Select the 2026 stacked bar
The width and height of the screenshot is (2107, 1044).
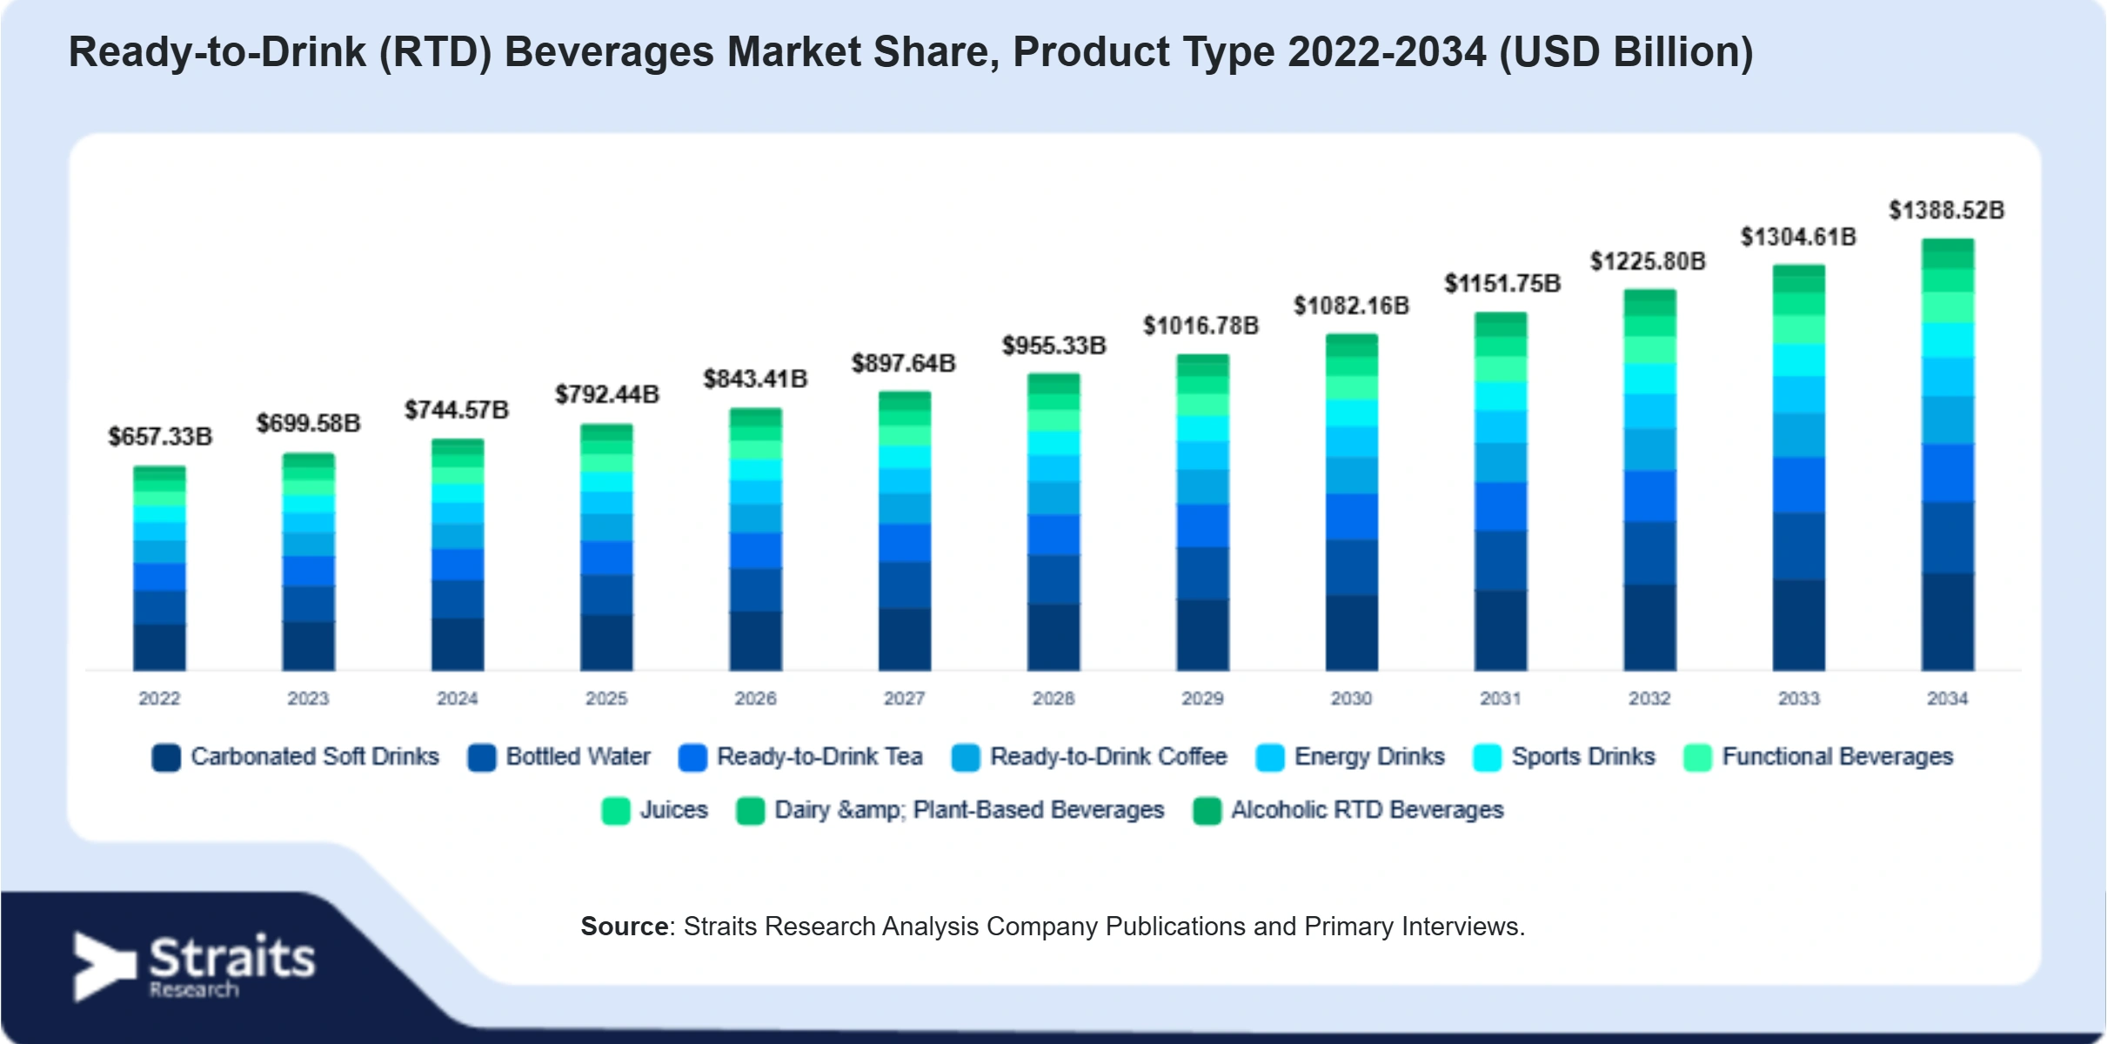[x=755, y=539]
